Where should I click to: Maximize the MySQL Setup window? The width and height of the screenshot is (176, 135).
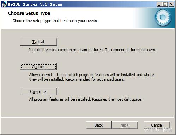click(165, 4)
